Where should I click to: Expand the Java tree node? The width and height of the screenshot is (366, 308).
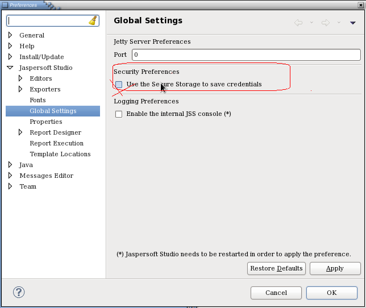[x=10, y=165]
